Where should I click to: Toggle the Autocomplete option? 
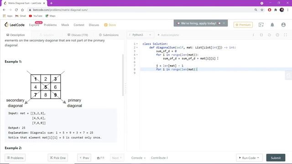[168, 35]
